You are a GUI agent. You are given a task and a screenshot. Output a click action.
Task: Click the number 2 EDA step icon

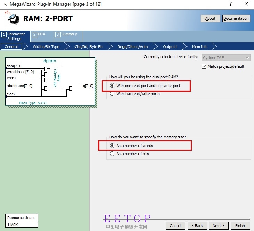pos(34,34)
